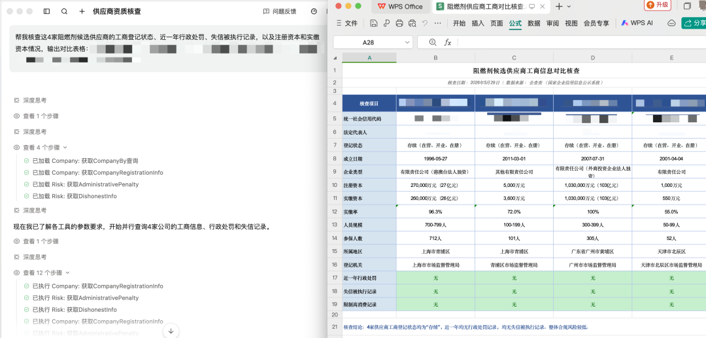Click the gauge icon next to 问题反馈
Screen dimensions: 706x338
pos(314,11)
